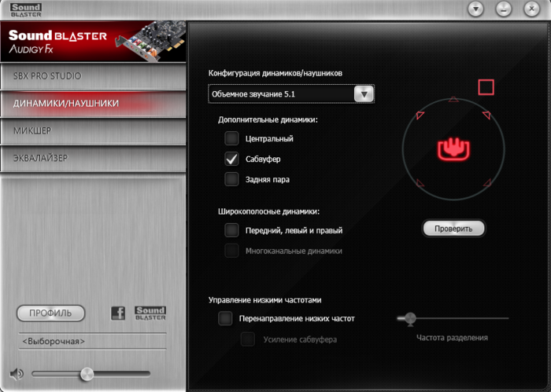Screen dimensions: 551x392
Task: Click the <Выборочная> profile name field
Action: point(92,341)
